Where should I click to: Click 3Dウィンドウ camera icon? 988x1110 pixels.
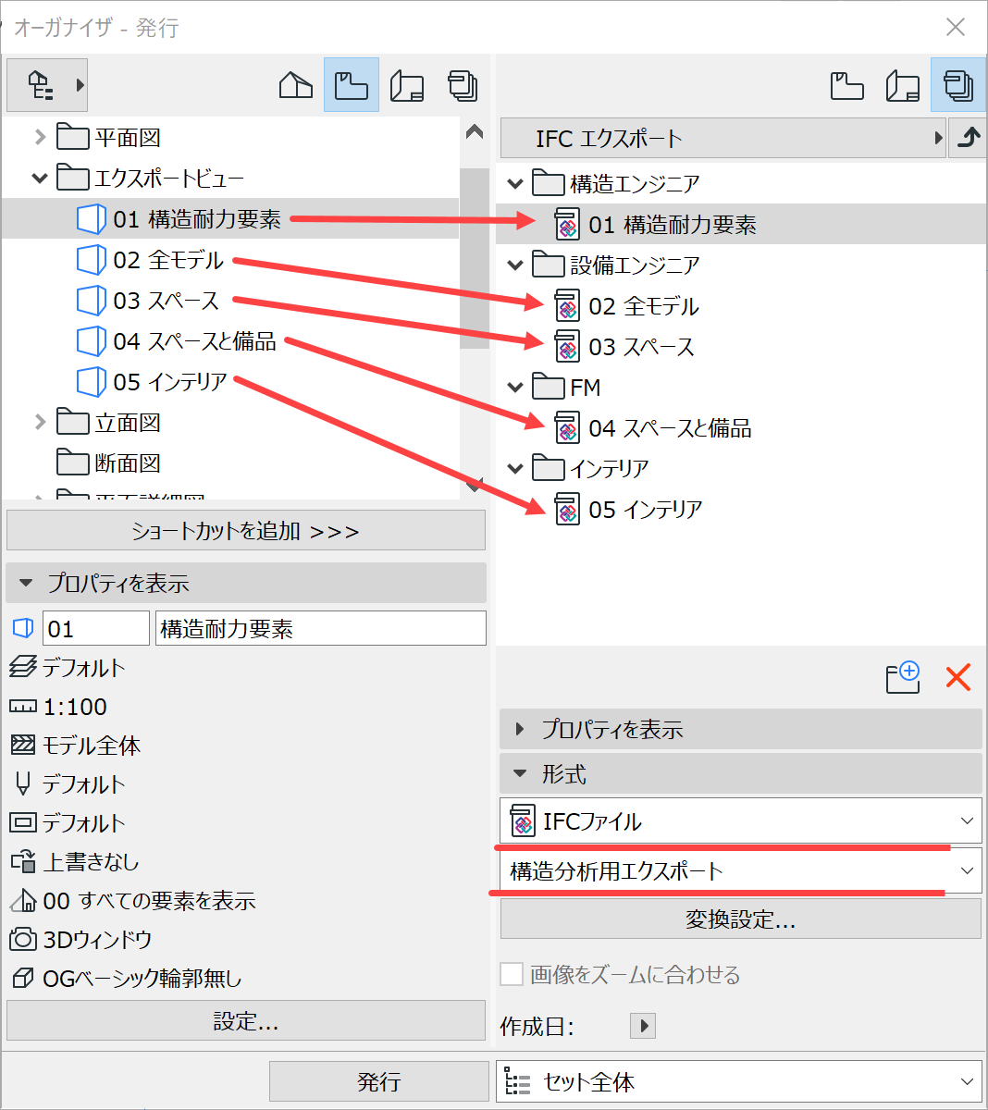point(22,939)
